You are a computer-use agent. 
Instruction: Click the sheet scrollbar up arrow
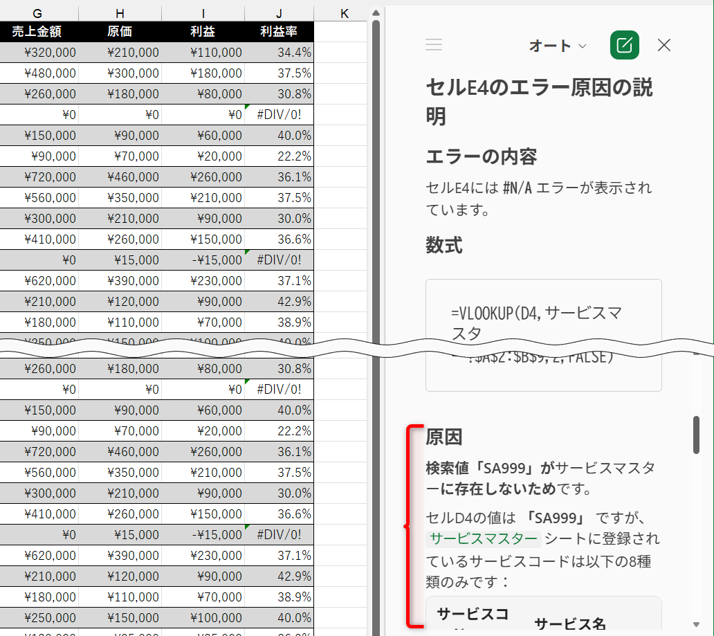pyautogui.click(x=376, y=13)
